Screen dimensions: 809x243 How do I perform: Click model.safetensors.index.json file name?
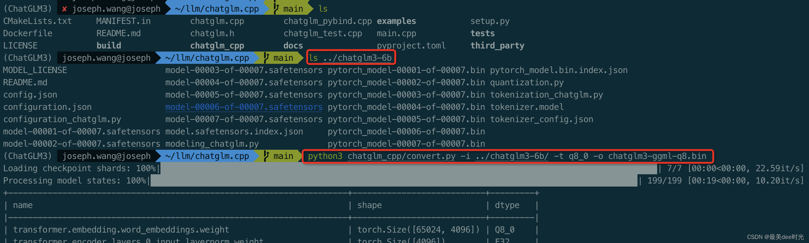point(234,131)
